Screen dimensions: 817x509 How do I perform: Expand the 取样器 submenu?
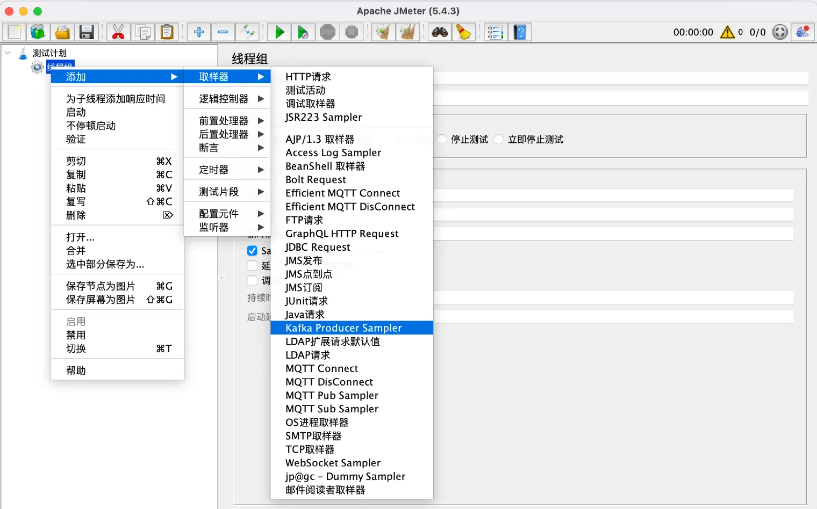point(227,77)
